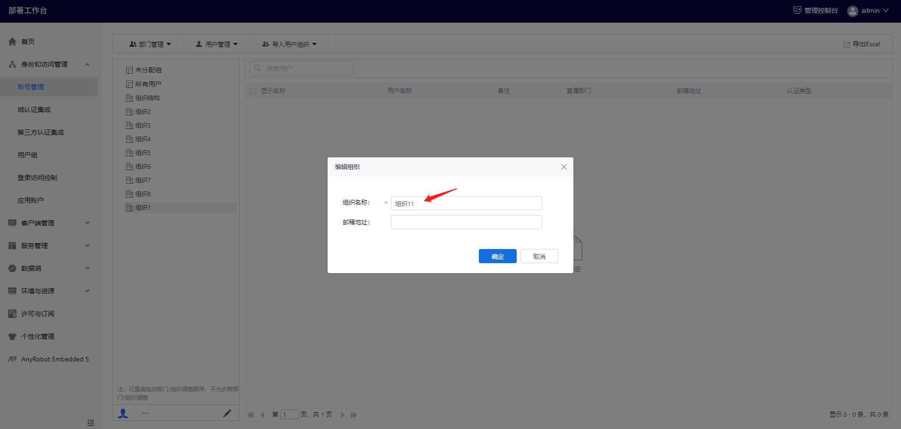Click the 组织结构 building icon

click(129, 98)
